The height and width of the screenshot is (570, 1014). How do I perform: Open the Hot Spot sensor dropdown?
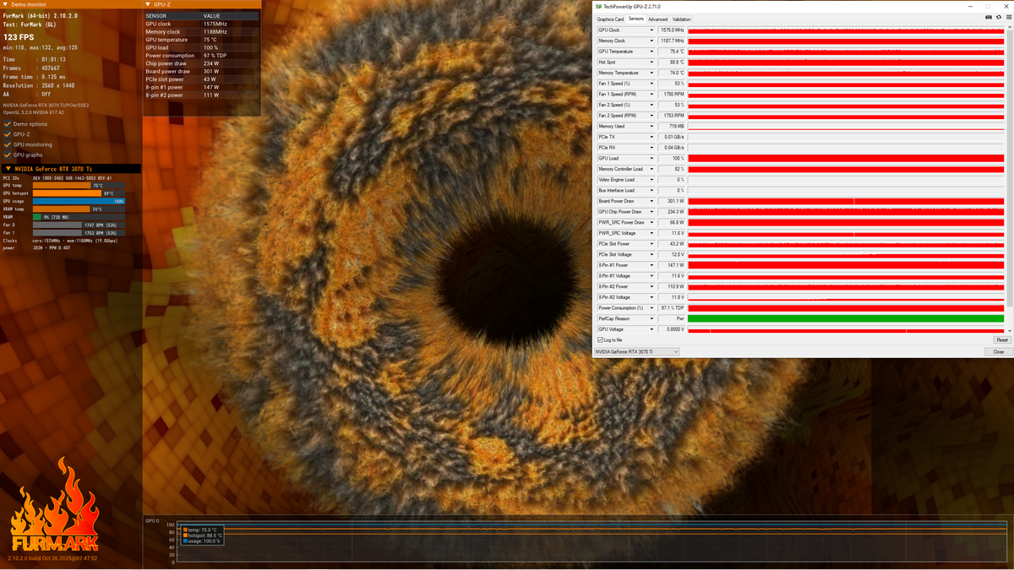[651, 62]
